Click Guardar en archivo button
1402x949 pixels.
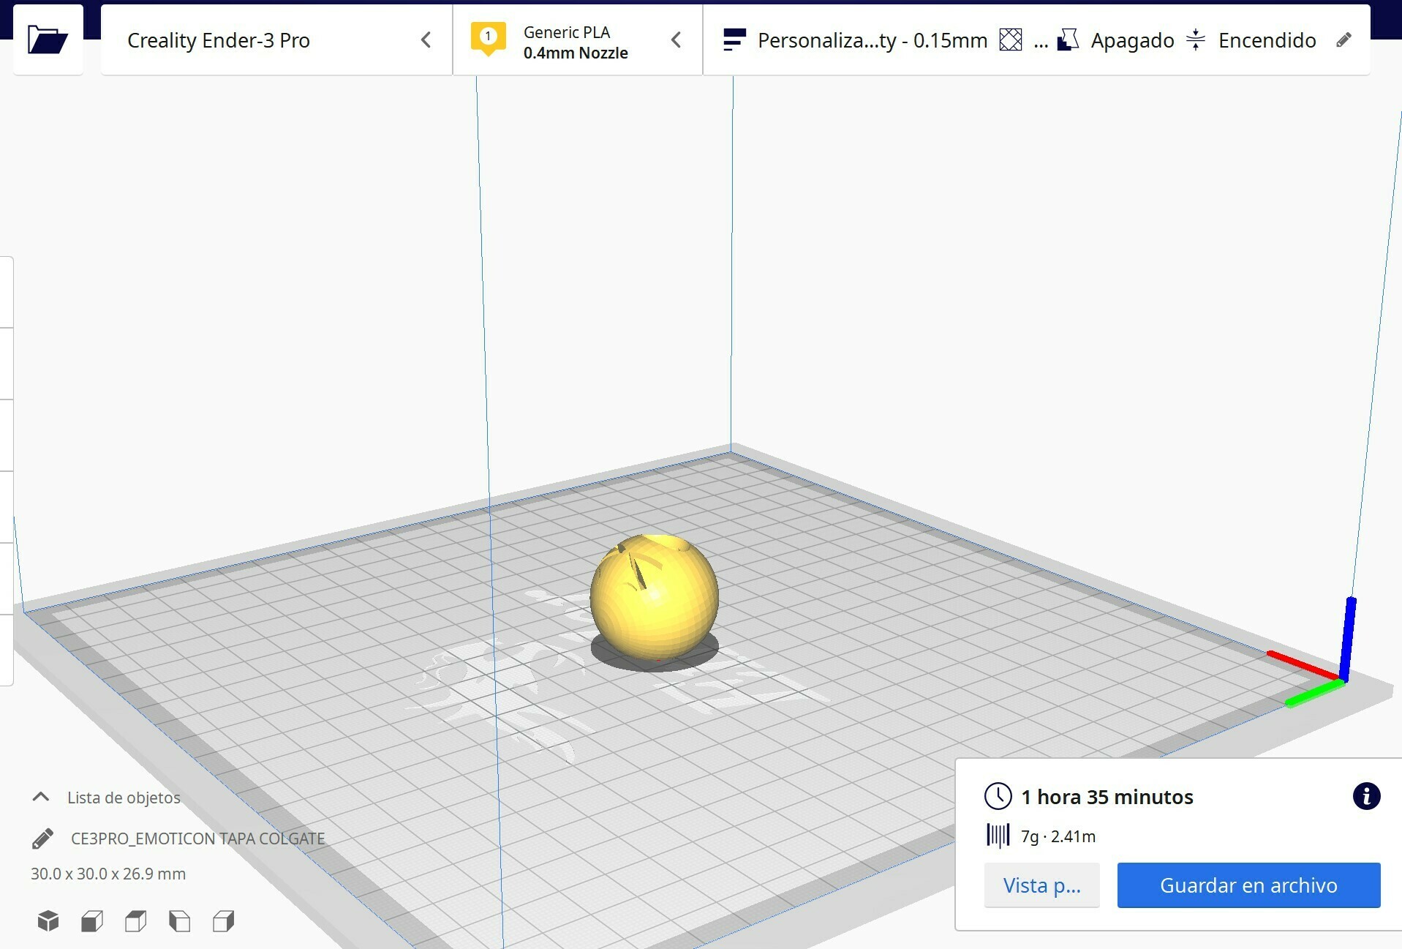1248,885
